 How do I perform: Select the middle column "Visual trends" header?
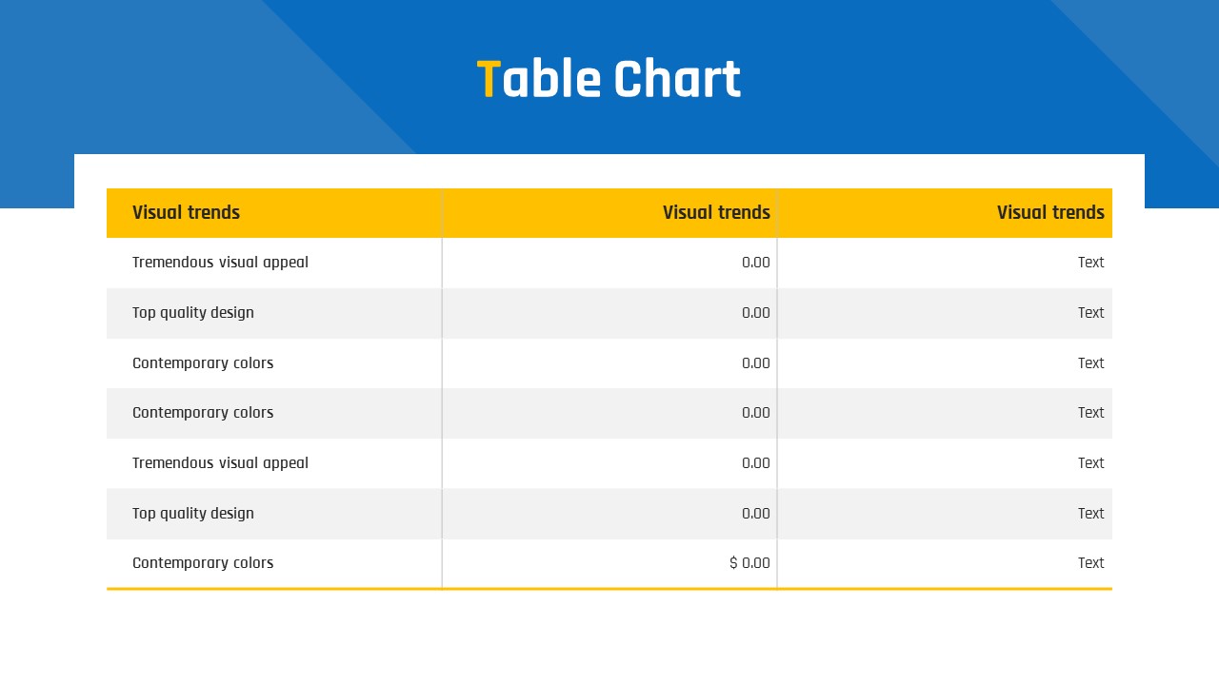(x=716, y=212)
